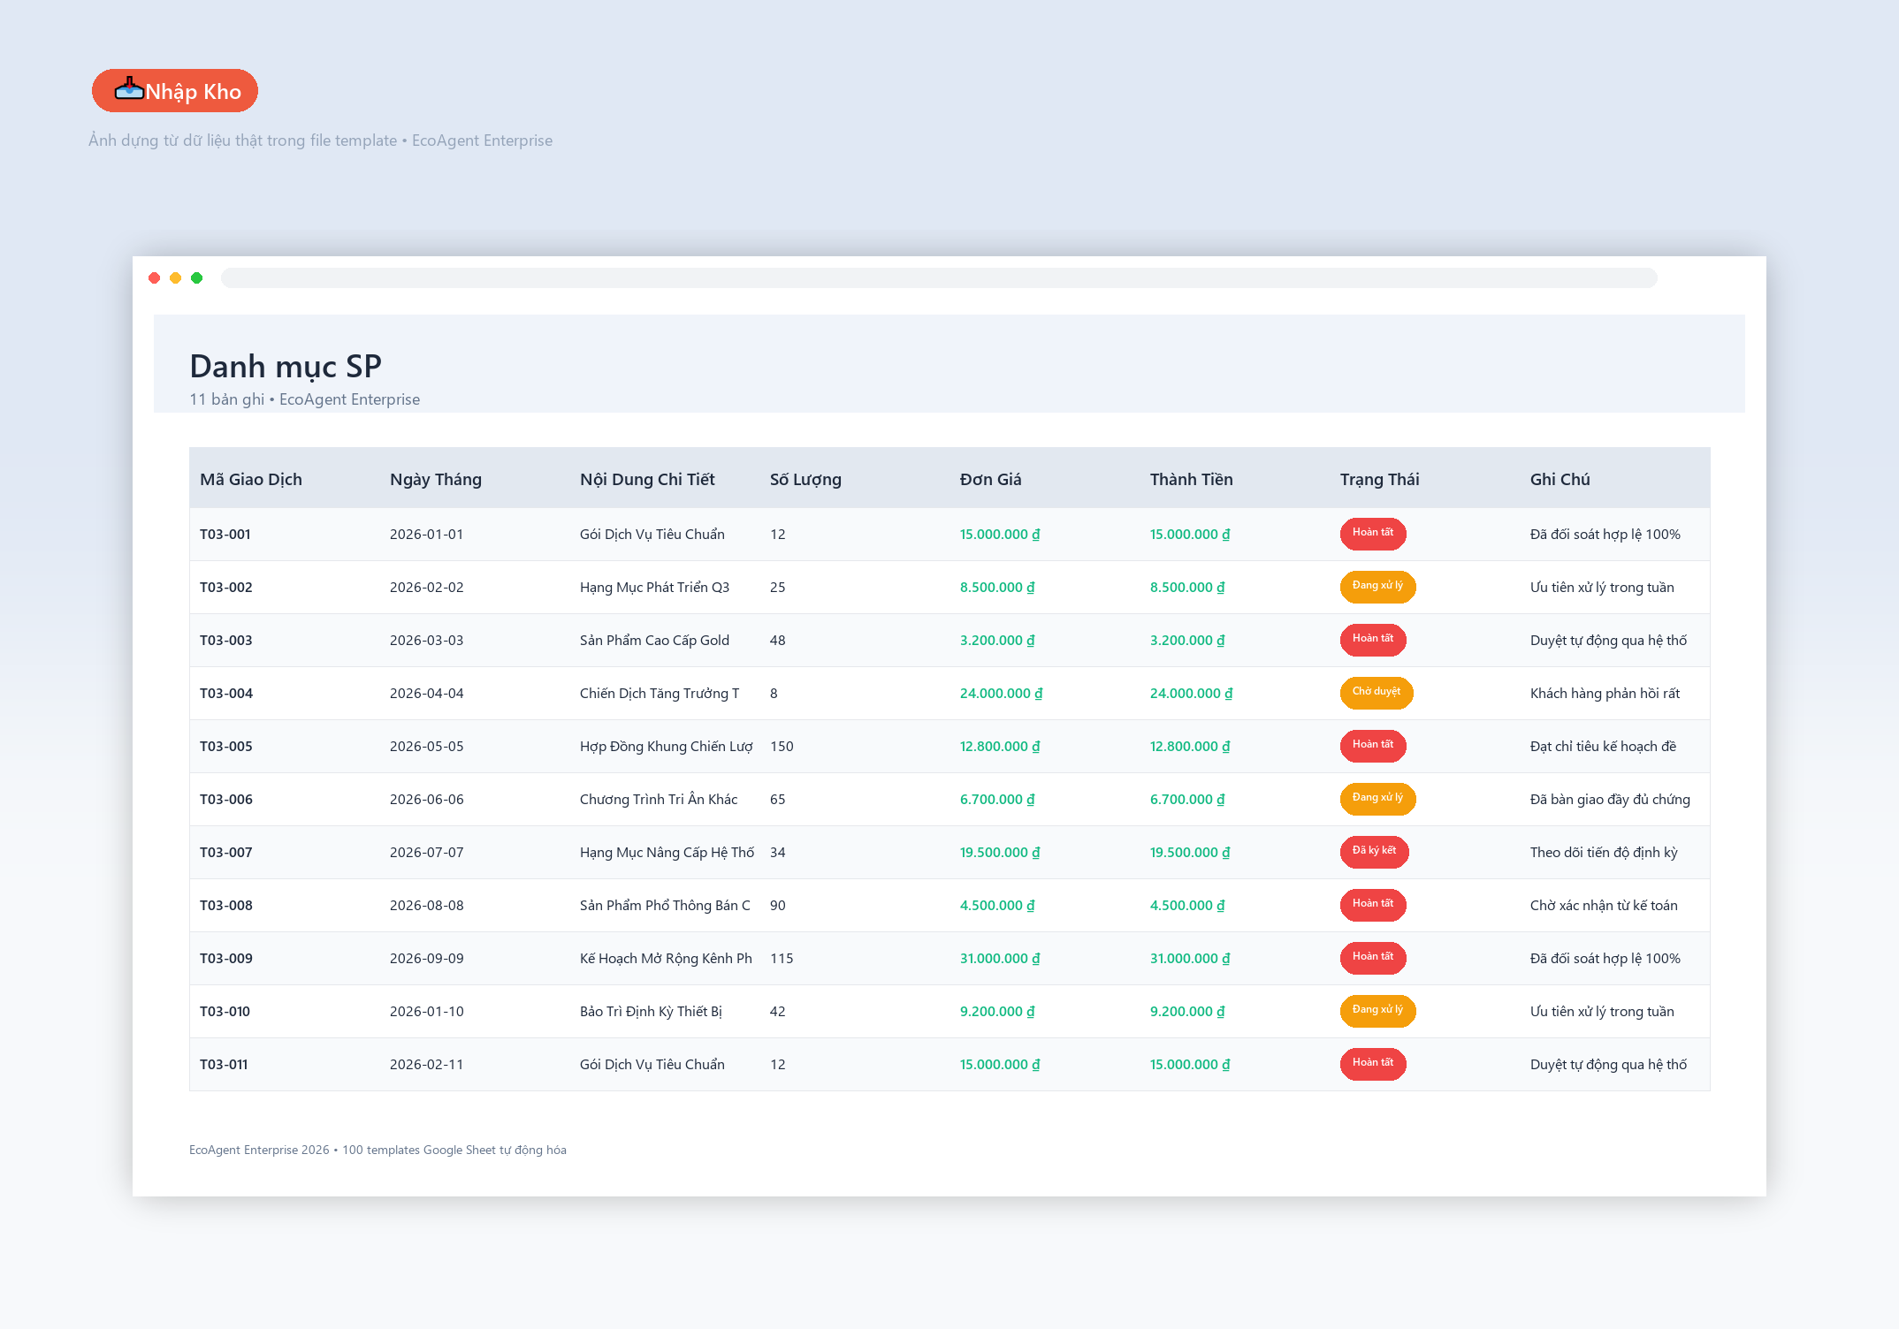The height and width of the screenshot is (1329, 1899).
Task: Click the yellow minimize dot
Action: click(x=176, y=278)
